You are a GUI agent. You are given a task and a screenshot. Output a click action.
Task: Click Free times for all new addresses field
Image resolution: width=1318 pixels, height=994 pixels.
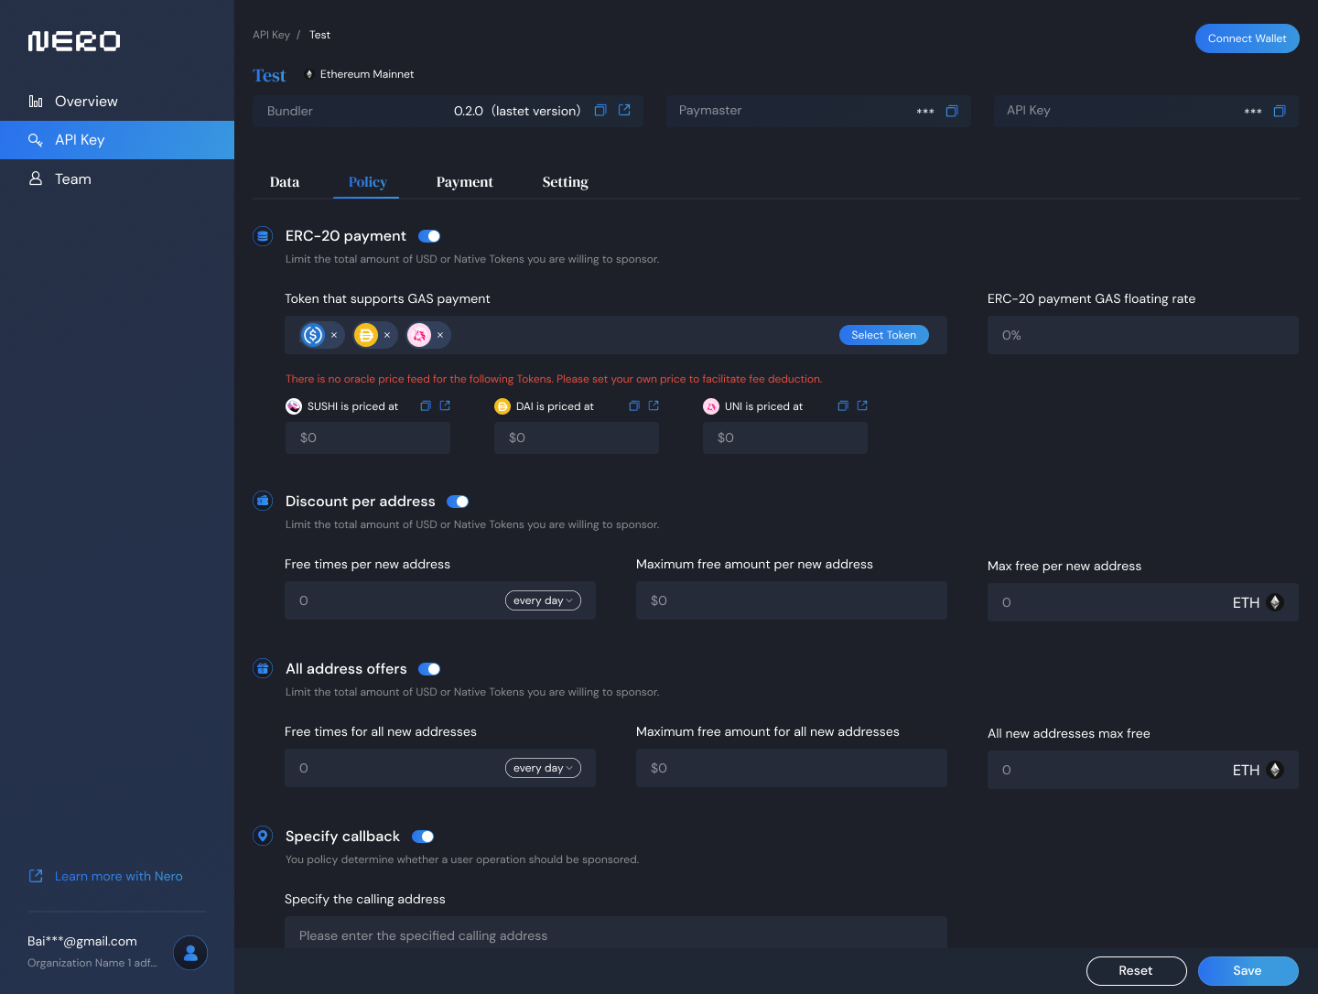[x=440, y=768]
